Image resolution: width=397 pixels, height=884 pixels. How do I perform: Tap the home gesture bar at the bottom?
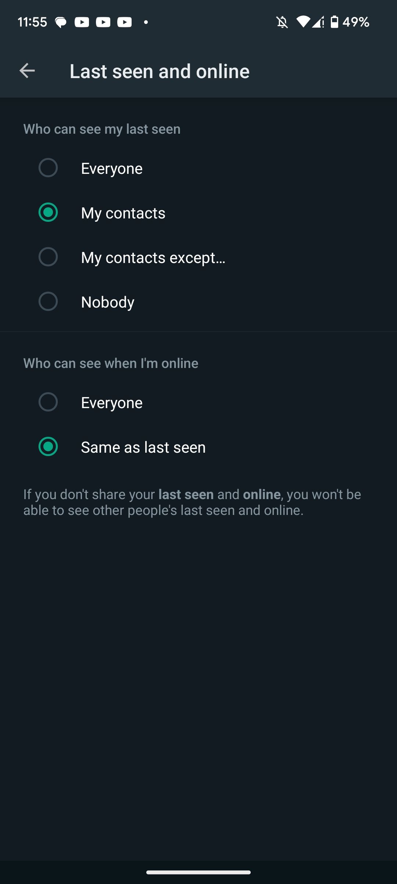coord(198,872)
